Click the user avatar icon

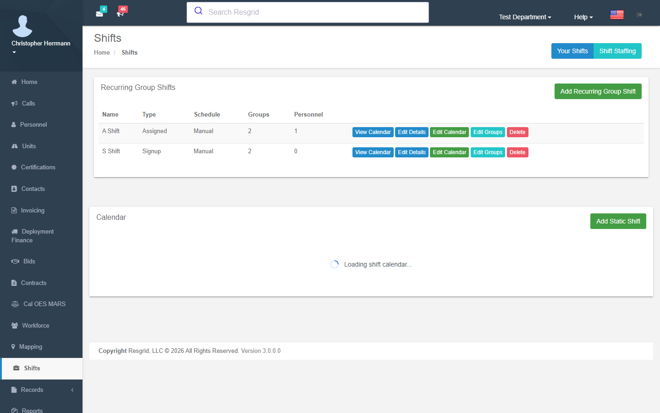[x=22, y=26]
